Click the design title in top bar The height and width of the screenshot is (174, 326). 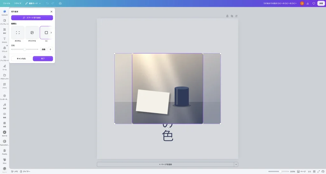point(280,3)
